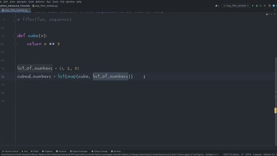Open the Python Console tool window
The width and height of the screenshot is (277, 156).
(99, 151)
